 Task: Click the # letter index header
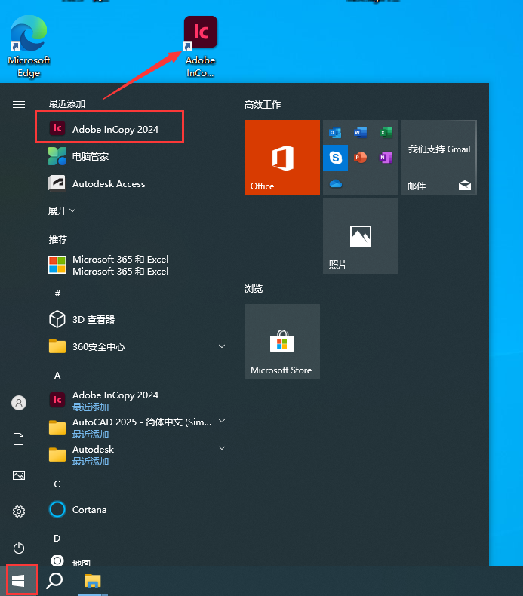pos(57,293)
